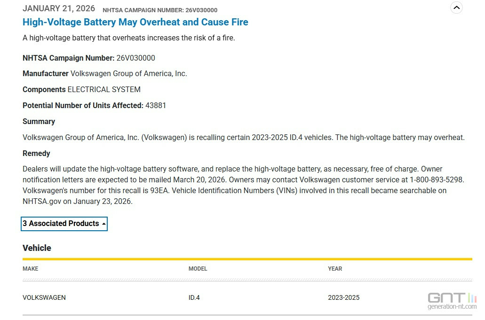Viewport: 485px width, 320px height.
Task: Click the GNT generation-nt logo watermark
Action: tap(452, 301)
